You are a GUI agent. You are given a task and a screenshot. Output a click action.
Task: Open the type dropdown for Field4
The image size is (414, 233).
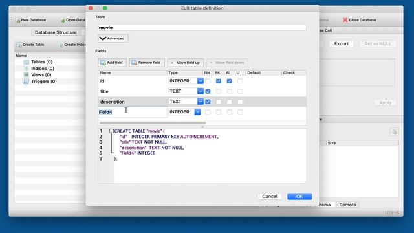point(197,112)
